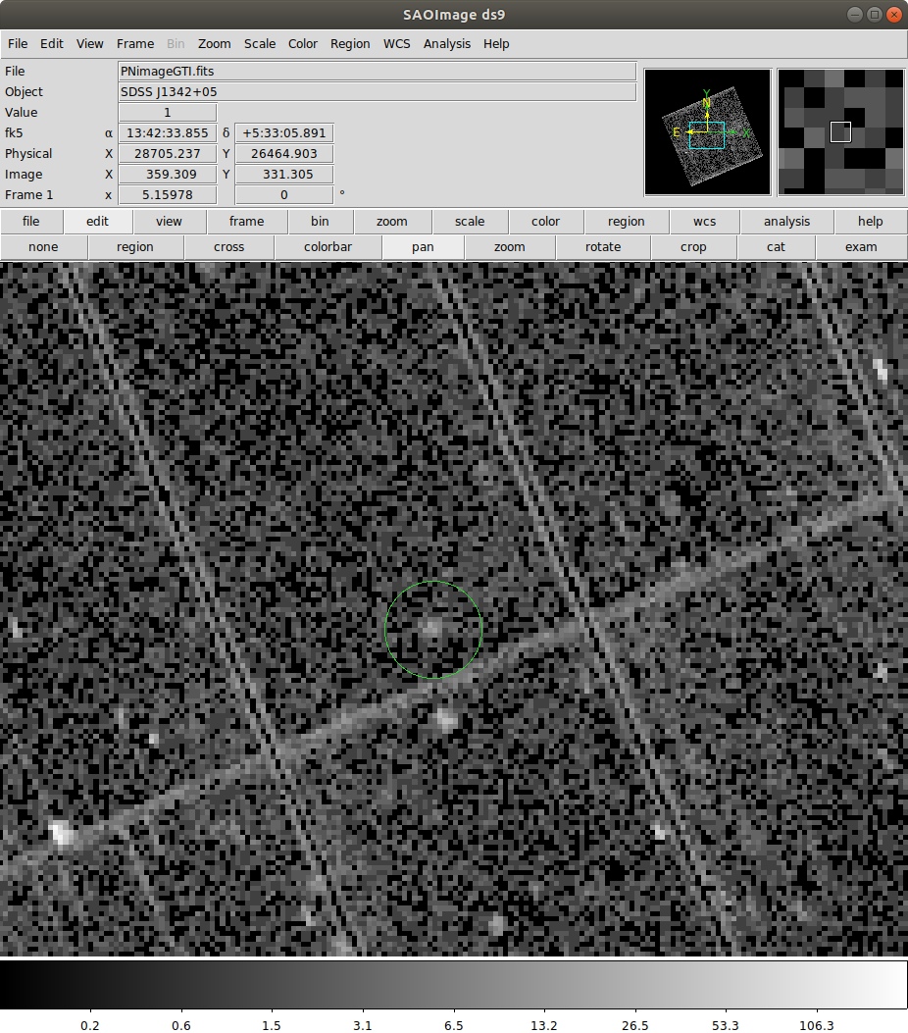908x1033 pixels.
Task: Set edit mode to 'zoom' in the lower row
Action: pos(510,247)
